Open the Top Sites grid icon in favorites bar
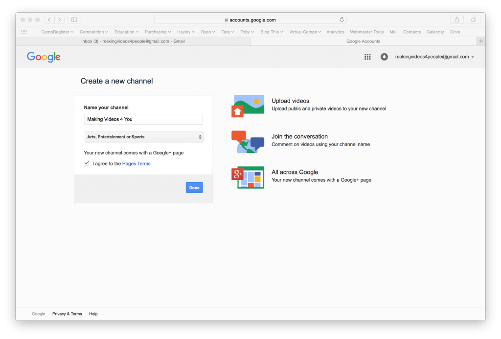The width and height of the screenshot is (501, 339). tap(24, 32)
